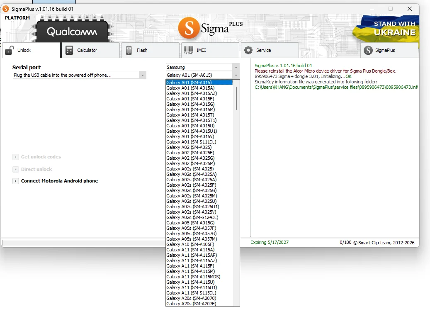Open the Unlock tab
The width and height of the screenshot is (430, 314).
pyautogui.click(x=31, y=50)
